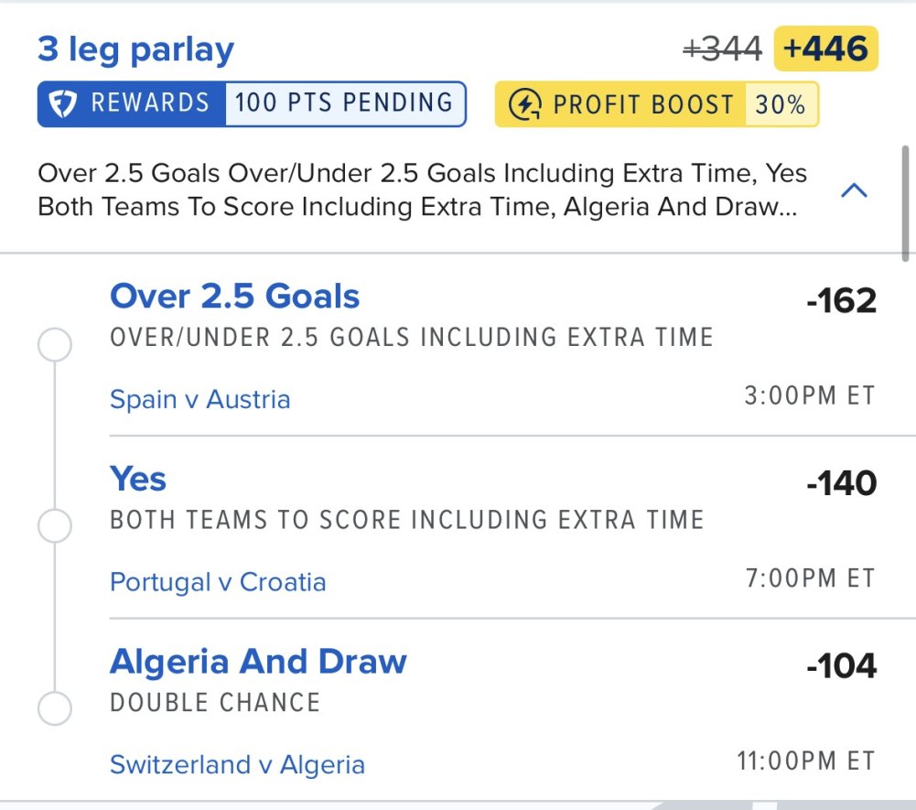Open the Spain v Austria match link

pyautogui.click(x=199, y=400)
